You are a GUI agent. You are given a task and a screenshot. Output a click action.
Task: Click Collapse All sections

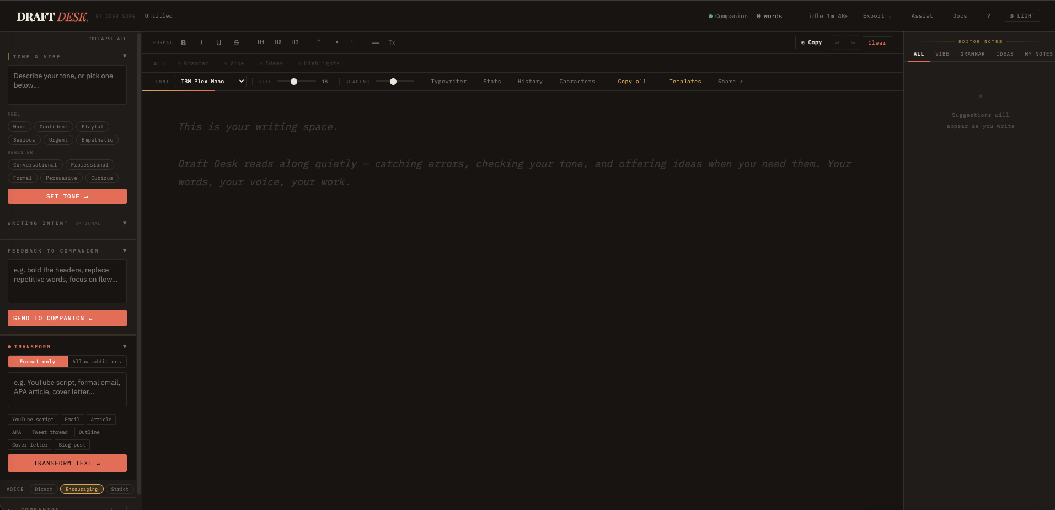click(x=108, y=39)
